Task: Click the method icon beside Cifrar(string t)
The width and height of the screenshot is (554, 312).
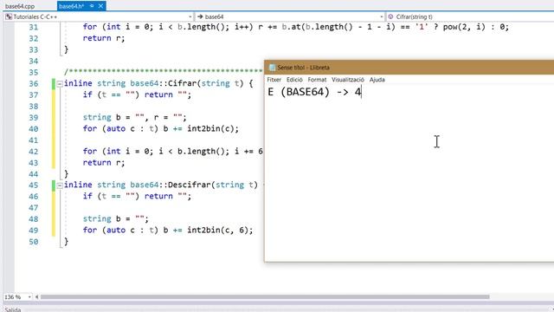Action: pyautogui.click(x=390, y=16)
